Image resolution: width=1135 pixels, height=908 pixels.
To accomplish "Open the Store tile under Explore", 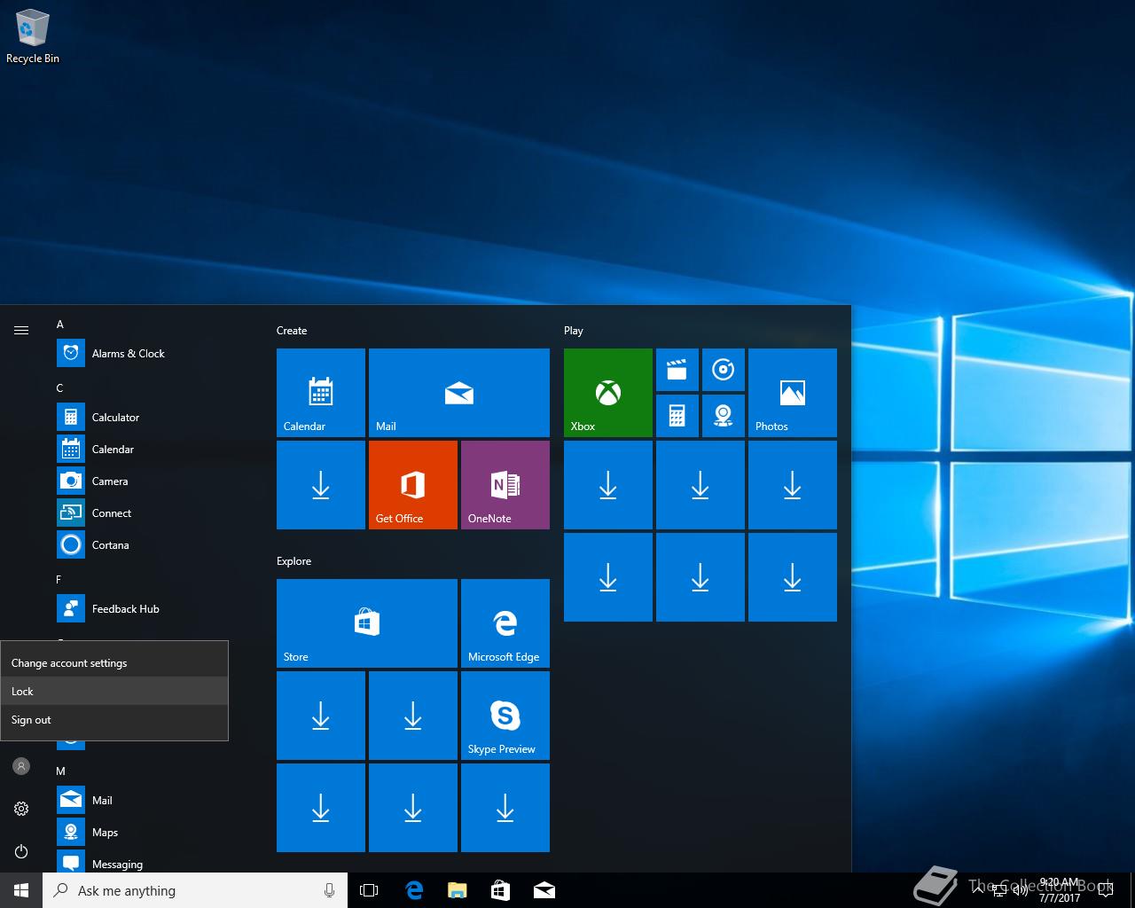I will tap(367, 623).
